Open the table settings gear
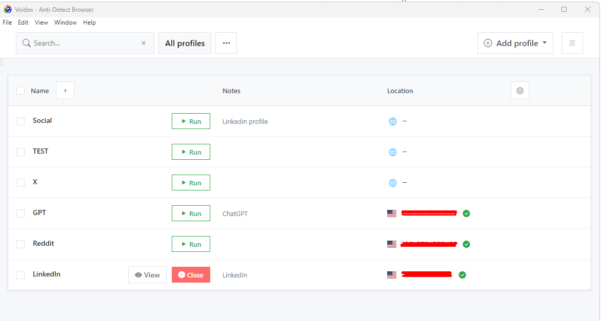This screenshot has height=321, width=601. [520, 91]
